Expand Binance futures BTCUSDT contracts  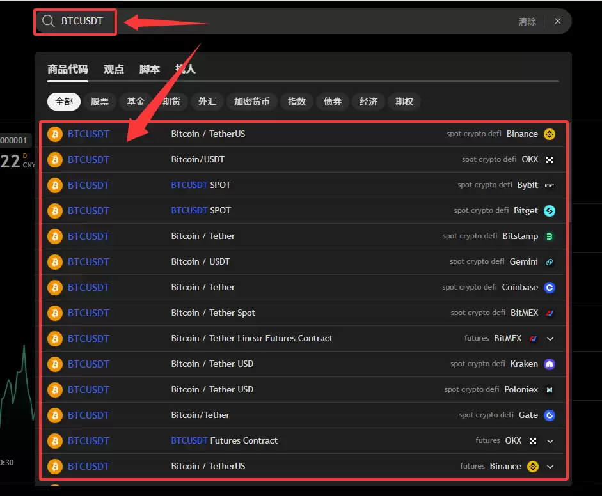(550, 467)
